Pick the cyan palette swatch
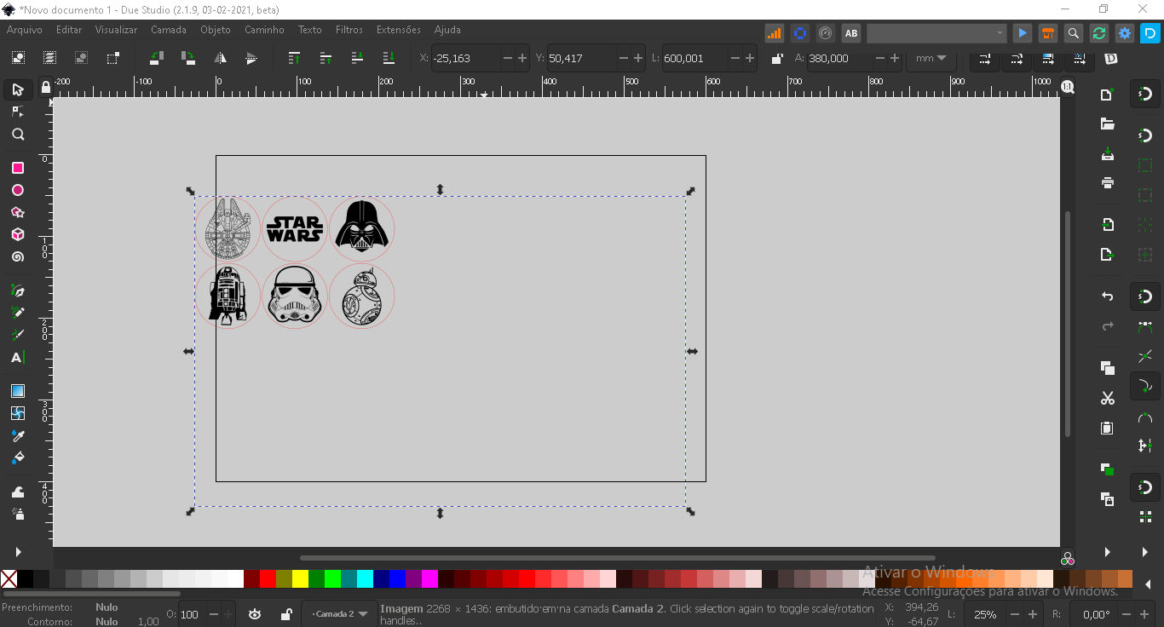Image resolution: width=1164 pixels, height=627 pixels. click(366, 579)
